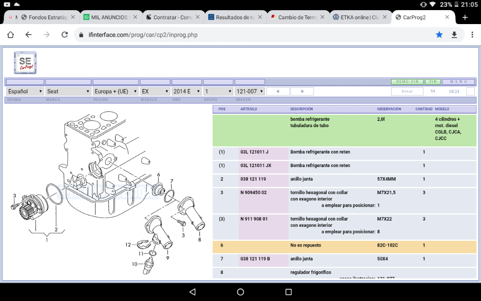The image size is (481, 301).
Task: Click the browser forward arrow
Action: [x=47, y=35]
